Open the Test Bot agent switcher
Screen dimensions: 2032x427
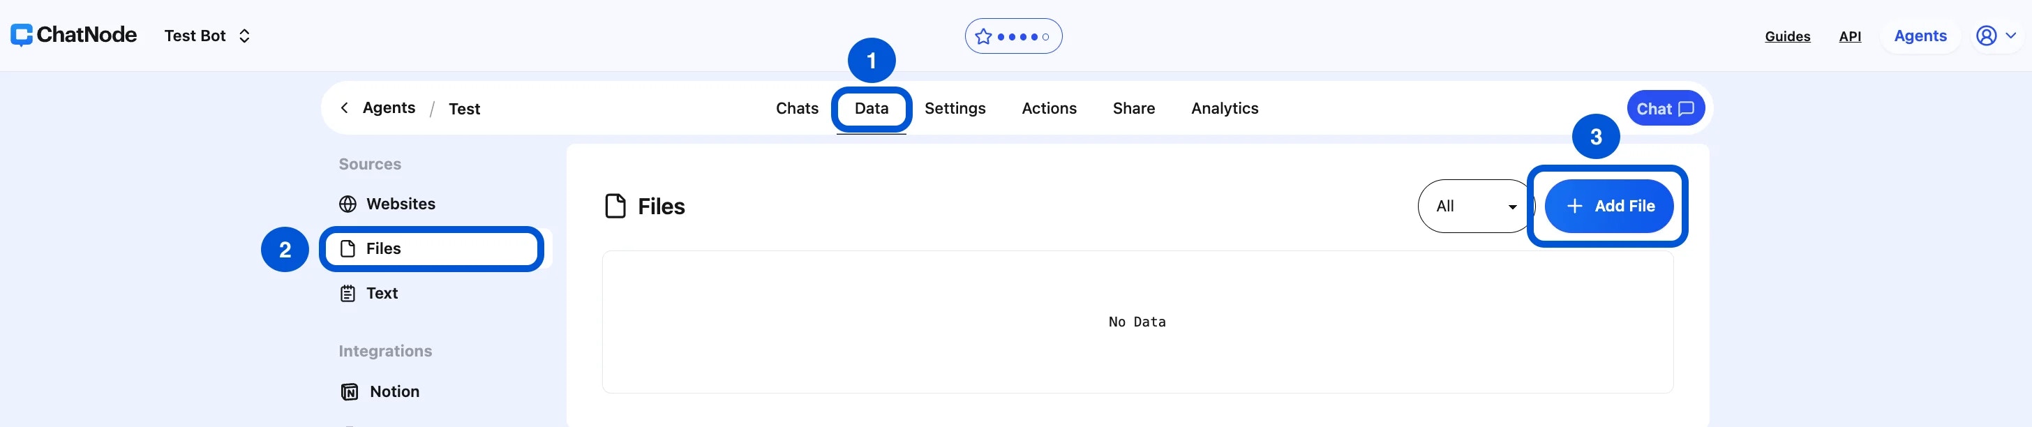coord(207,36)
